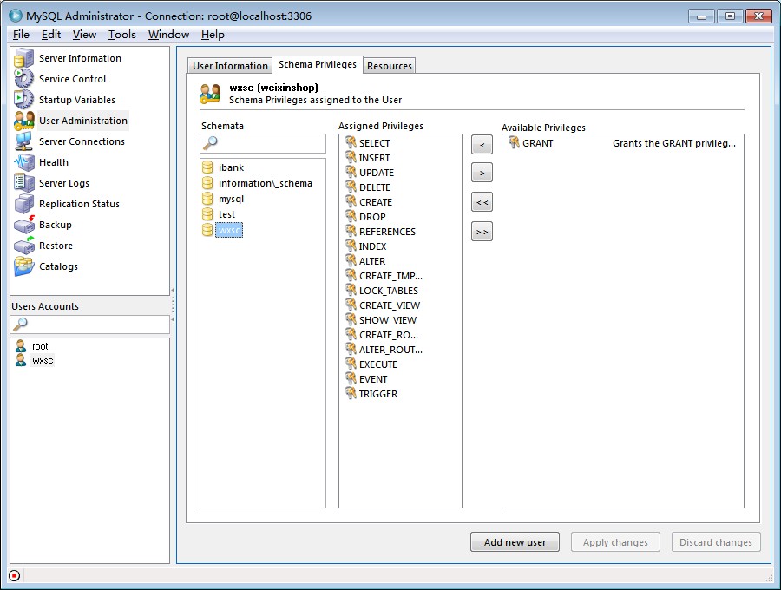The height and width of the screenshot is (590, 781).
Task: Open the Server Information section icon
Action: pos(23,58)
